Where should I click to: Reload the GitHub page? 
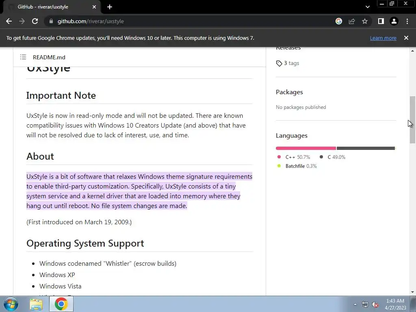(35, 21)
